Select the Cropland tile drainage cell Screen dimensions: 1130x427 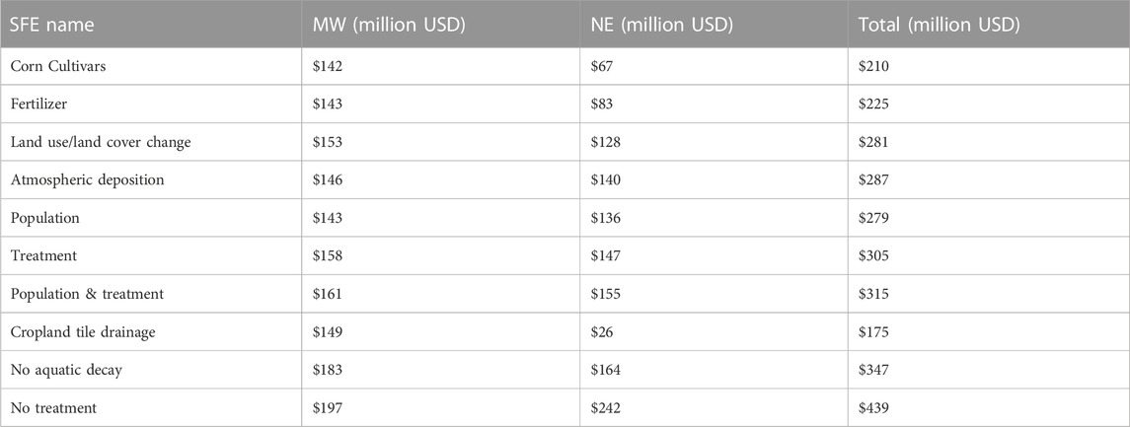coord(83,332)
